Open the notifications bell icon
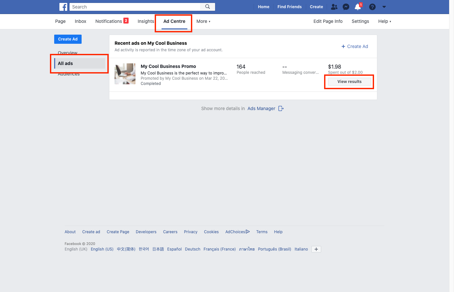Viewport: 454px width, 292px height. point(358,7)
